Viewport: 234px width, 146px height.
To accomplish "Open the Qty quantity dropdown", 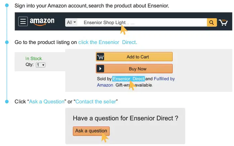I will 41,65.
